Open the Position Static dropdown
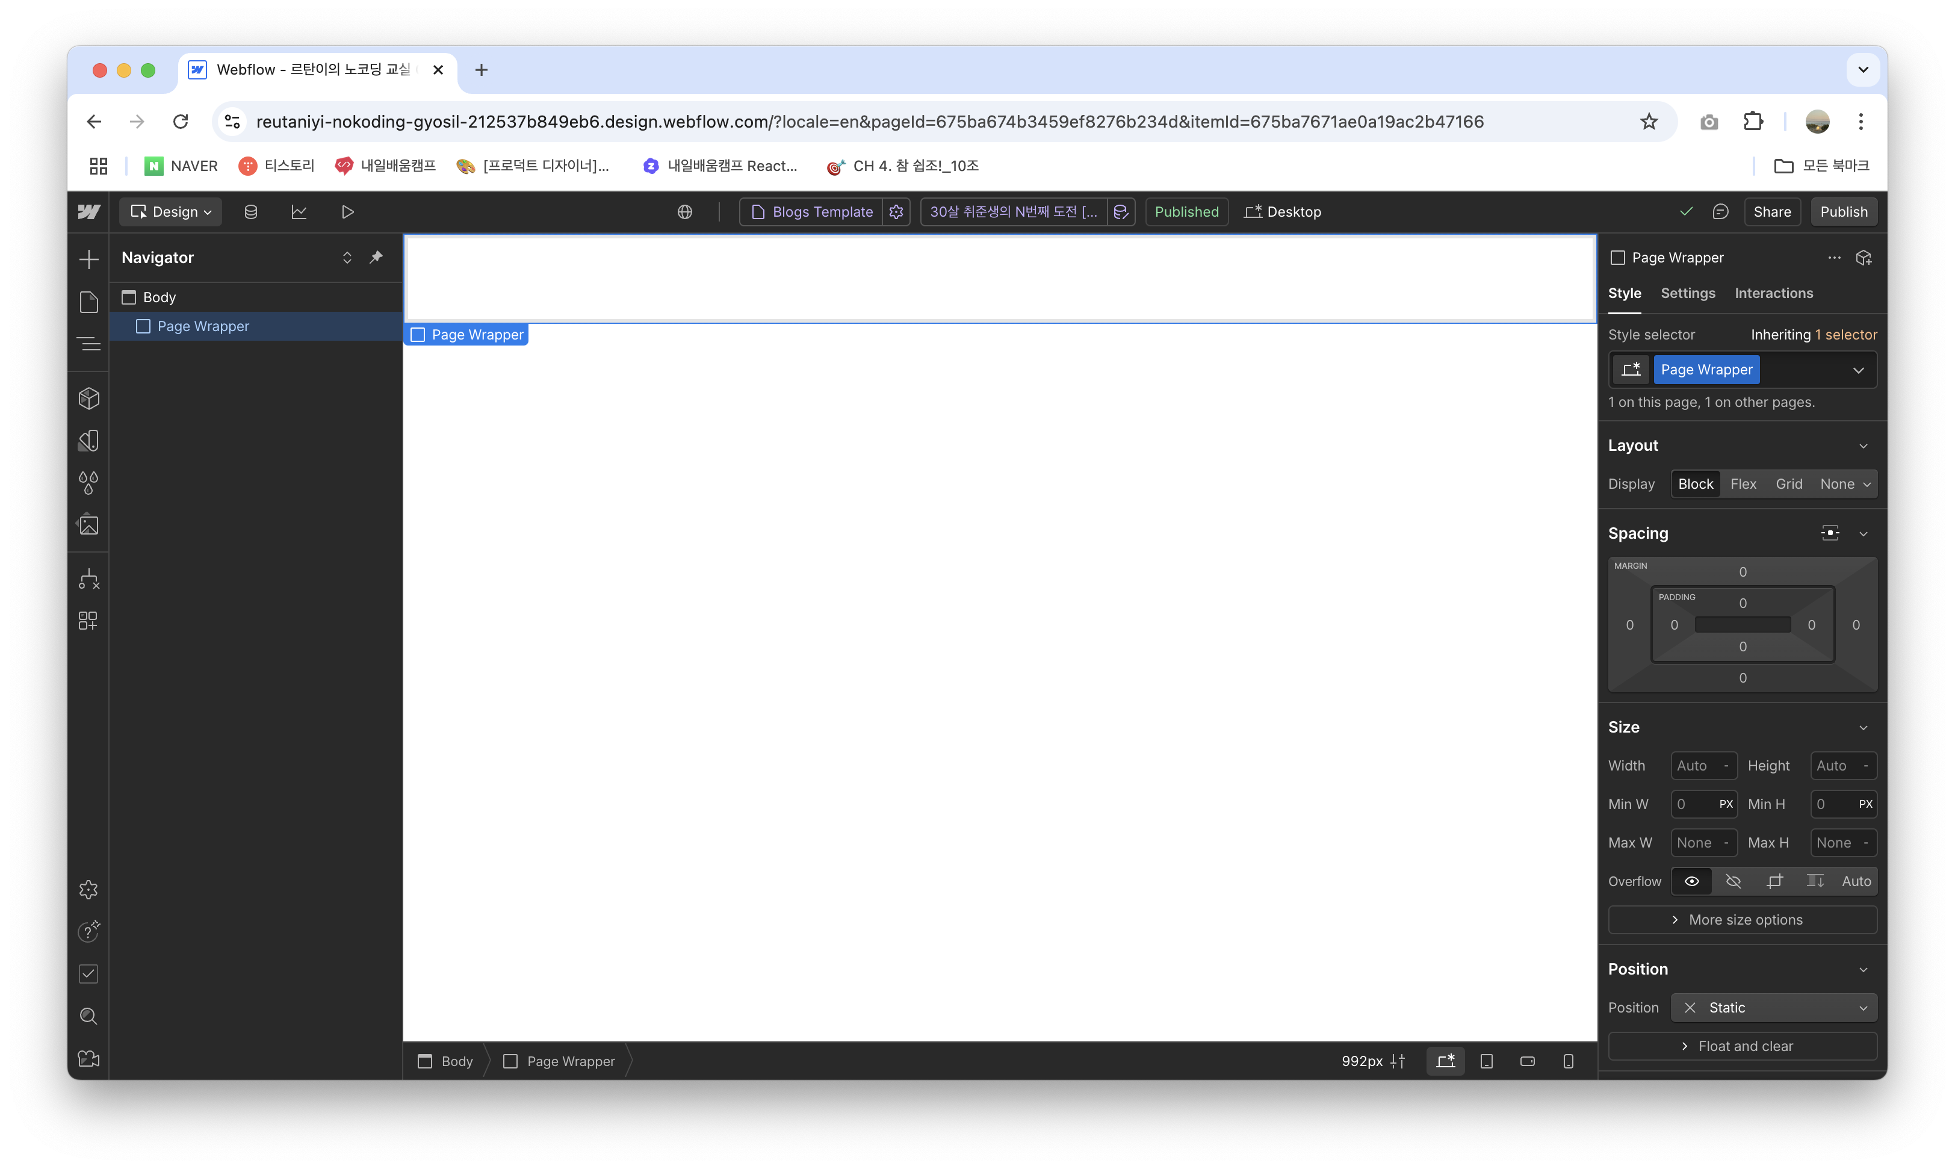Screen dimensions: 1955x1169 pos(1774,1008)
